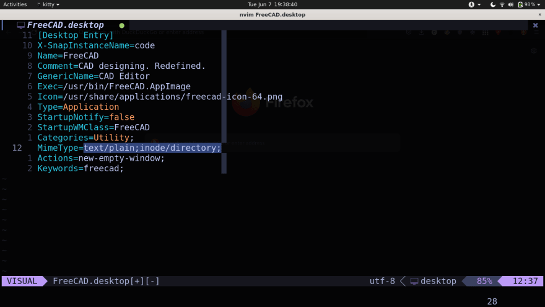This screenshot has width=545, height=307.
Task: Click the 98 % battery percentage
Action: (530, 4)
